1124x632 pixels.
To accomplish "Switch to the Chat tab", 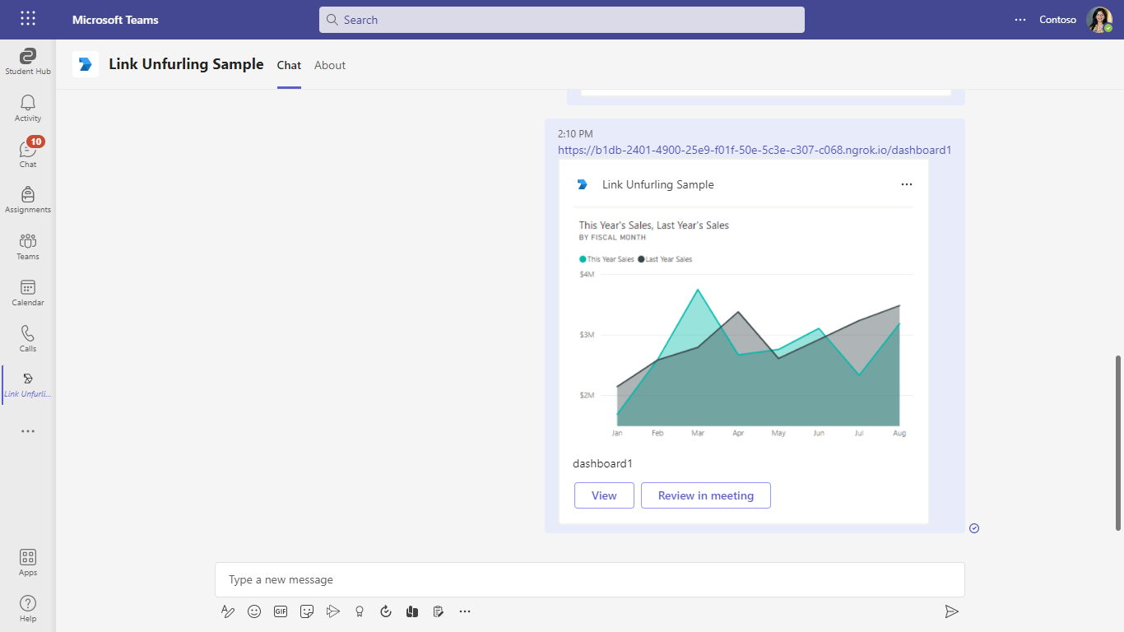I will 289,65.
